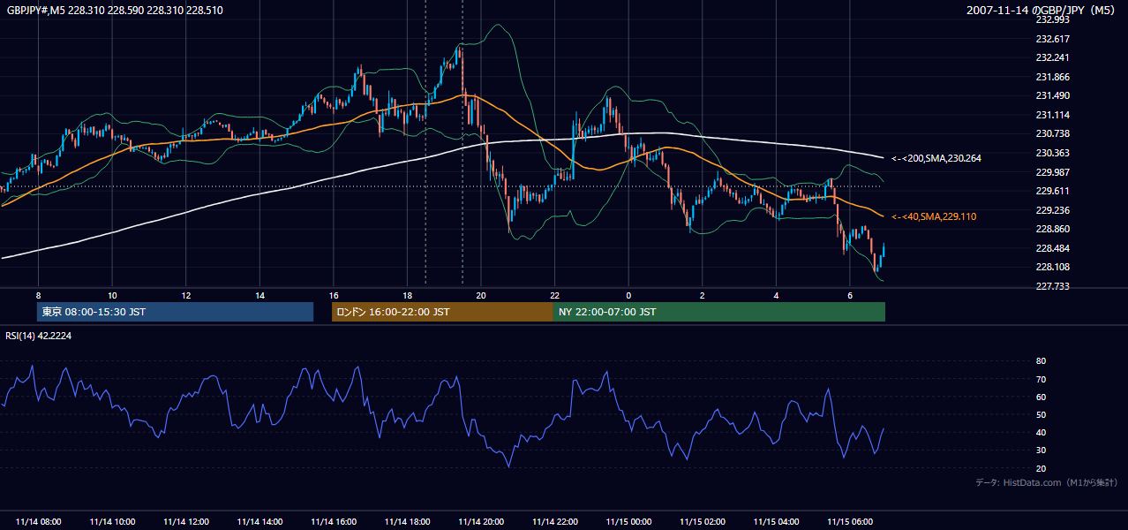1128x530 pixels.
Task: Click the bottom date label 11/14 12:00
Action: point(186,522)
